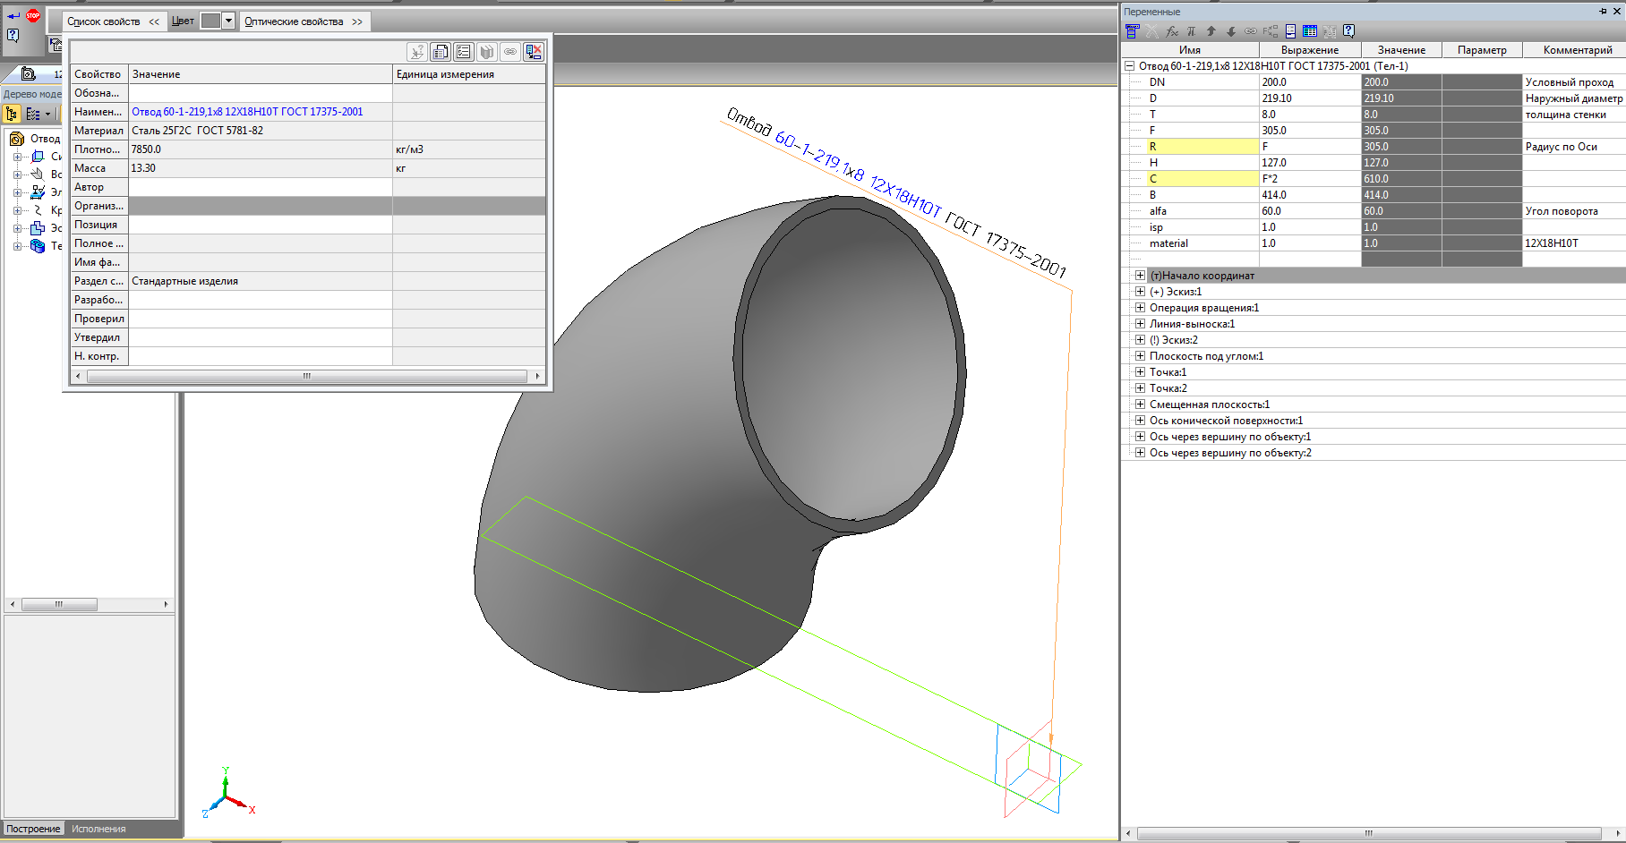
Task: Click the Единица измерения column header in properties
Action: [469, 74]
